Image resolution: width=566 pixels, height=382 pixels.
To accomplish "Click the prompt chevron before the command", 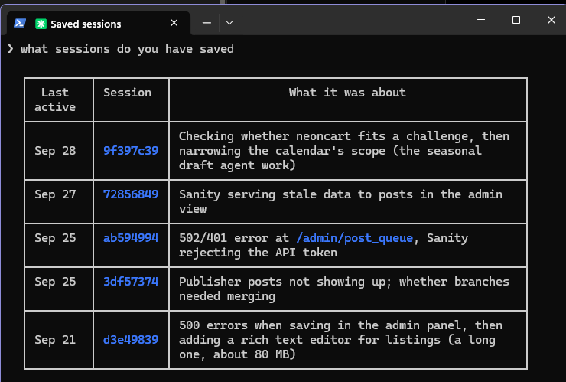I will [11, 49].
